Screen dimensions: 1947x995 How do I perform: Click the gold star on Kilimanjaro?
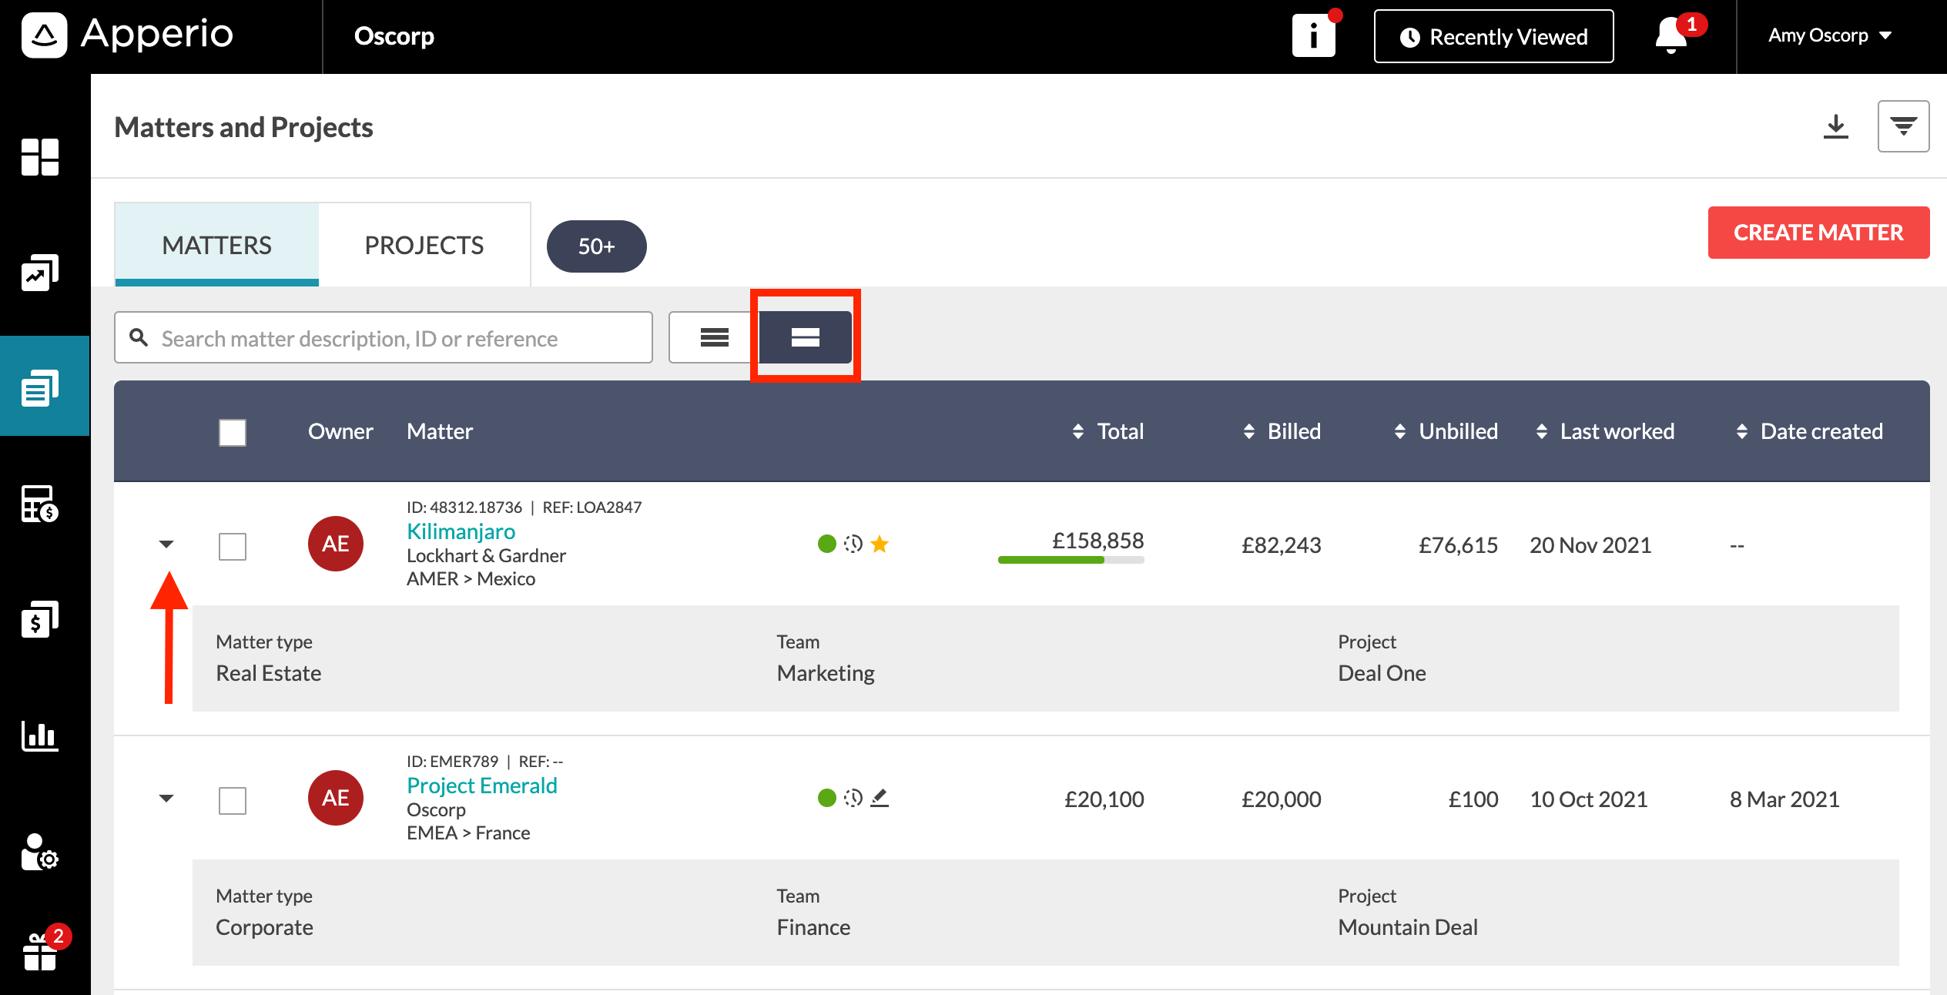[880, 544]
